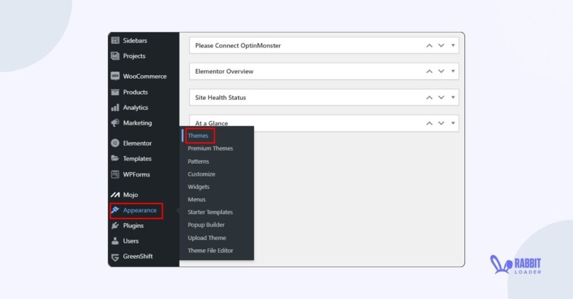Screen dimensions: 573x299
Task: Click the Sidebars menu icon
Action: tap(115, 41)
